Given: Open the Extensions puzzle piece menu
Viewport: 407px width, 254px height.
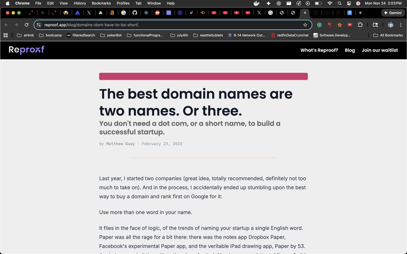Looking at the screenshot, I should pos(360,25).
